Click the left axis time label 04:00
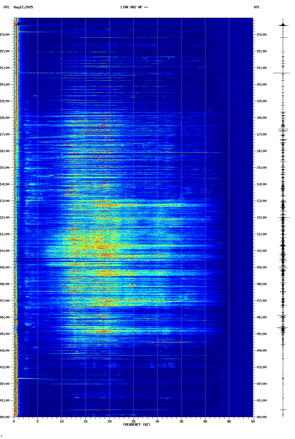295x439 pixels. tap(5, 351)
